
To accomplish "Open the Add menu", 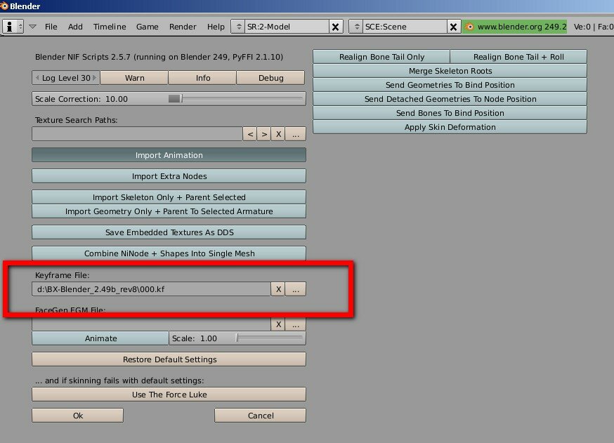I will [x=75, y=27].
